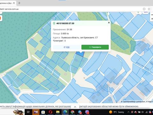The image size is (153, 115).
Task: Add page to favorites with star icon
Action: point(149,9)
